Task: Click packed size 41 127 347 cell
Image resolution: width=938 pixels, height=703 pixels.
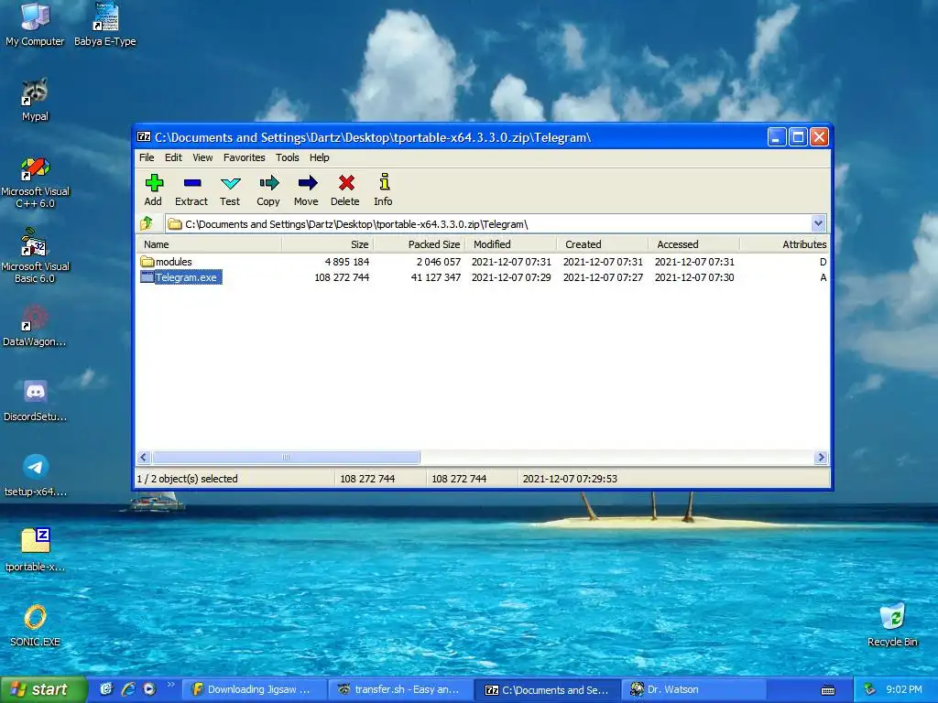Action: pos(435,277)
